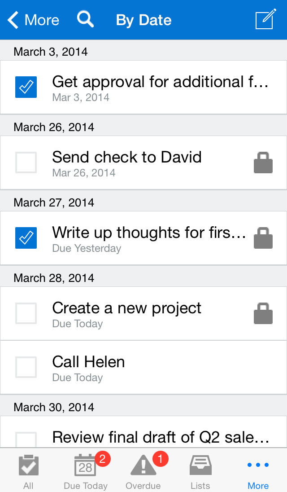Tap the By Date title

[143, 20]
